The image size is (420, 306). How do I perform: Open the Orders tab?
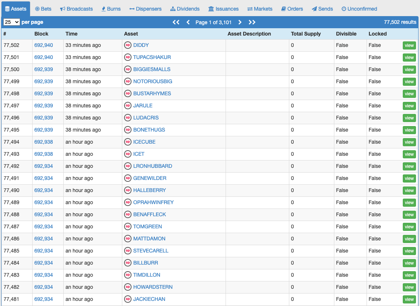tap(292, 9)
